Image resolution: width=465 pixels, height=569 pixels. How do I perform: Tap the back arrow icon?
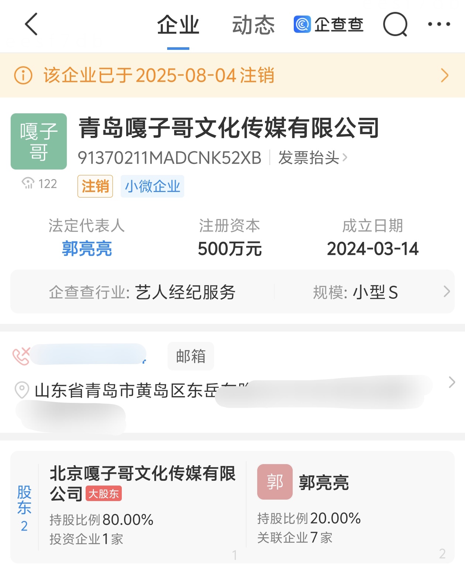click(31, 24)
